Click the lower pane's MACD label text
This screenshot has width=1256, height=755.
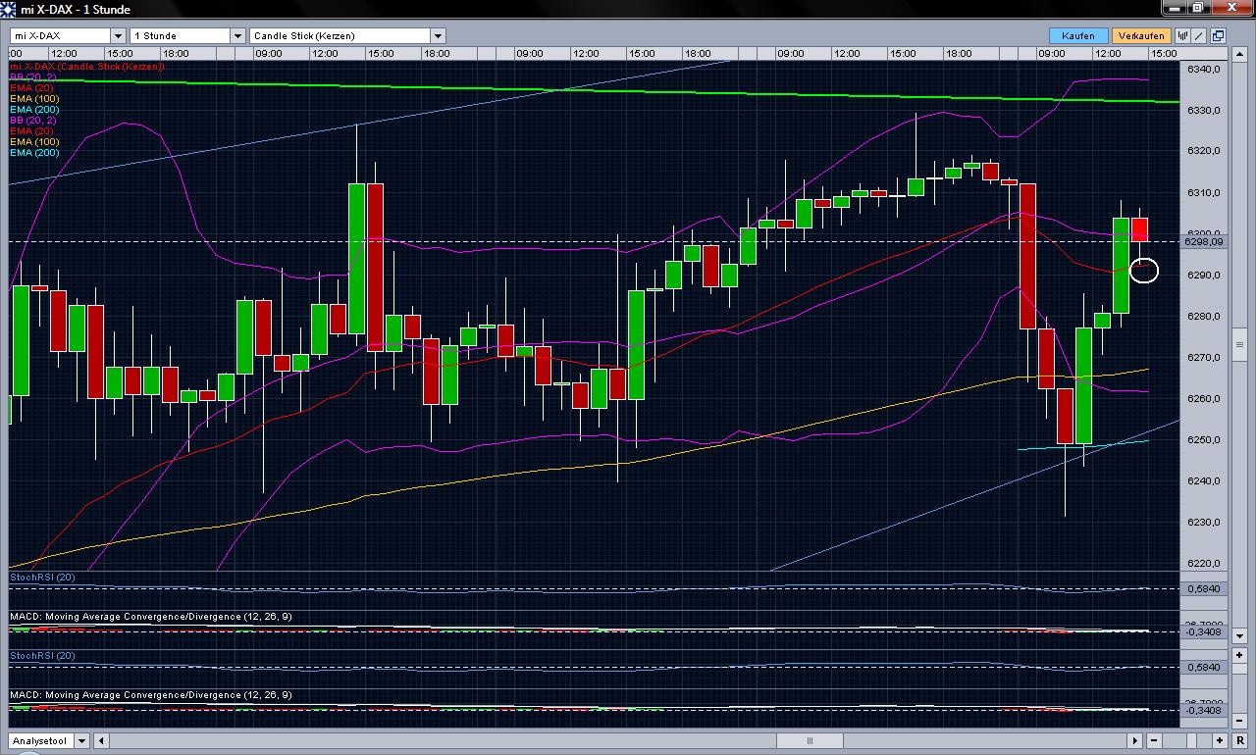coord(150,695)
